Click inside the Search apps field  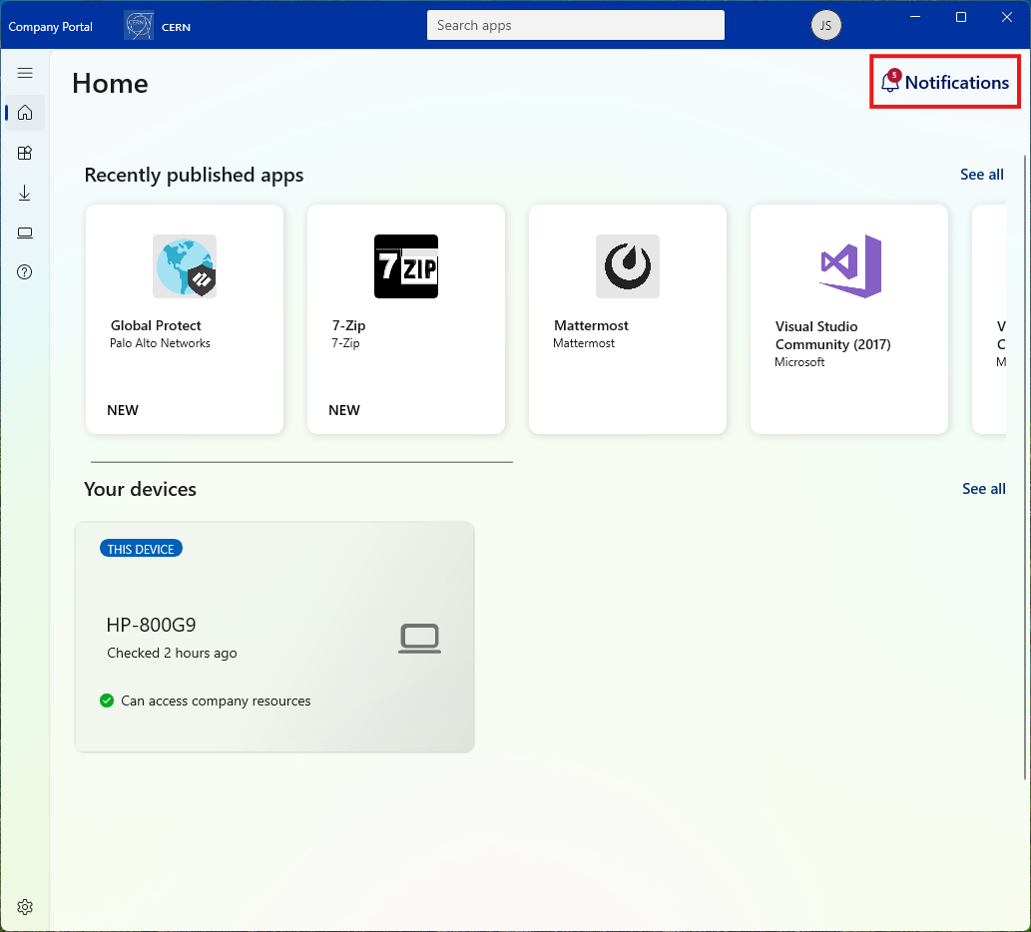point(575,25)
